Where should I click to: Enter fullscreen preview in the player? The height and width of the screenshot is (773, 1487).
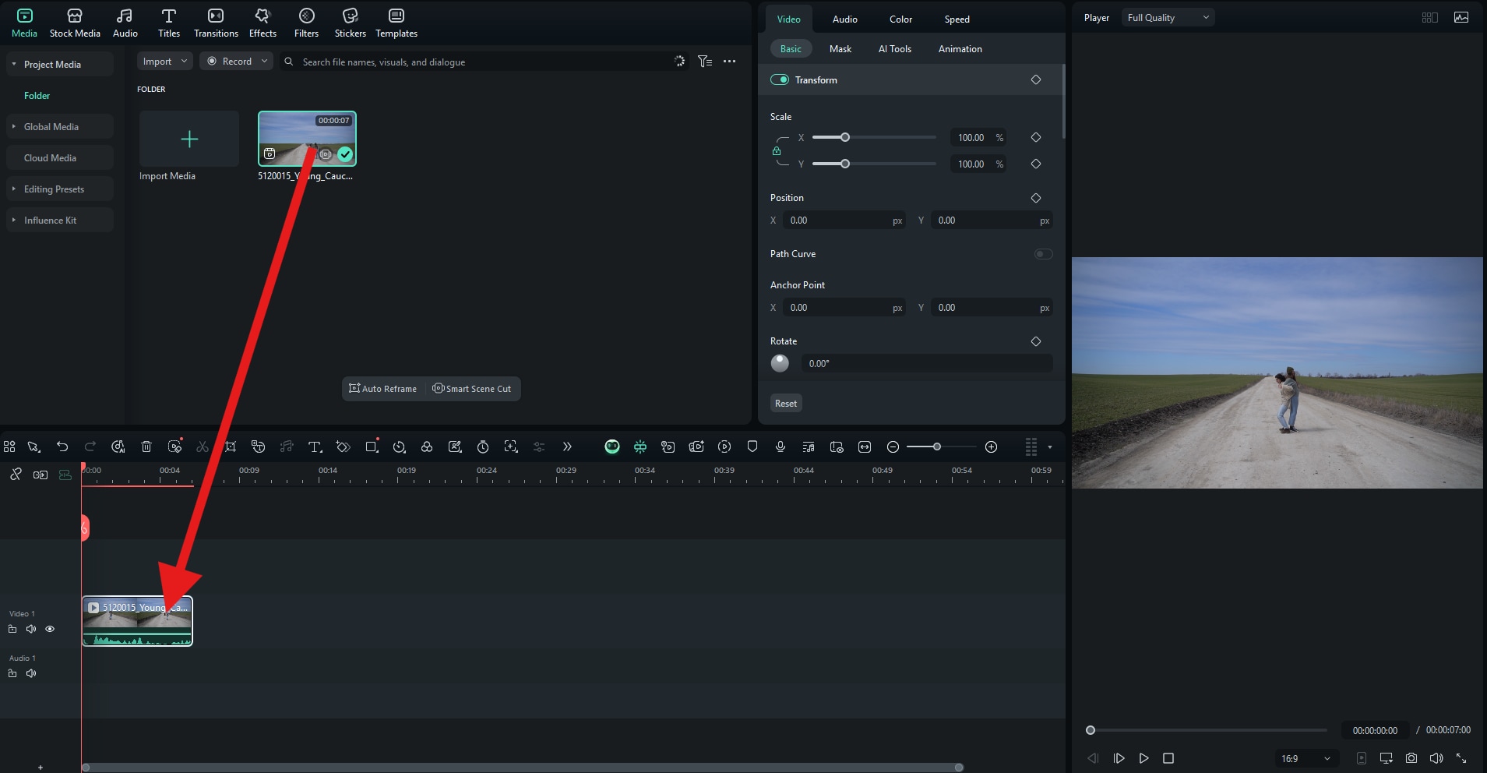(x=1461, y=758)
